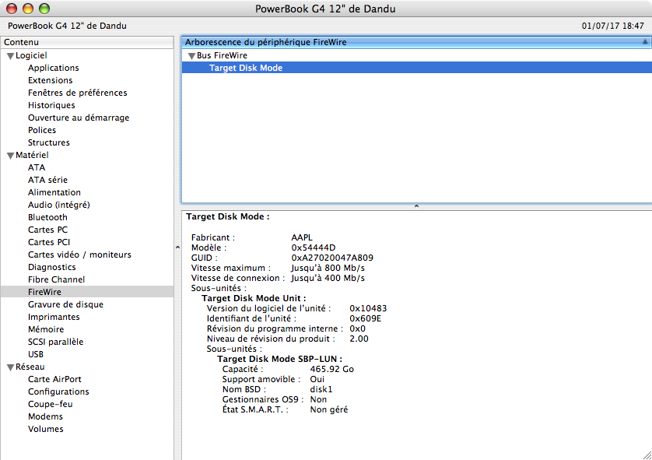Click the Target Disk Mode SBP-LUN heading
This screenshot has height=460, width=652.
click(x=279, y=359)
